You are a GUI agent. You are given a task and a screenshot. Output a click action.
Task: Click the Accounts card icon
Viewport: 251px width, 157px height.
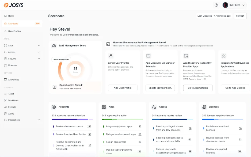pos(54,107)
